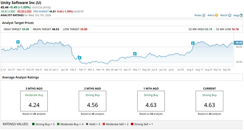Open the Help question mark icon
Image resolution: width=244 pixels, height=130 pixels.
pos(241,15)
